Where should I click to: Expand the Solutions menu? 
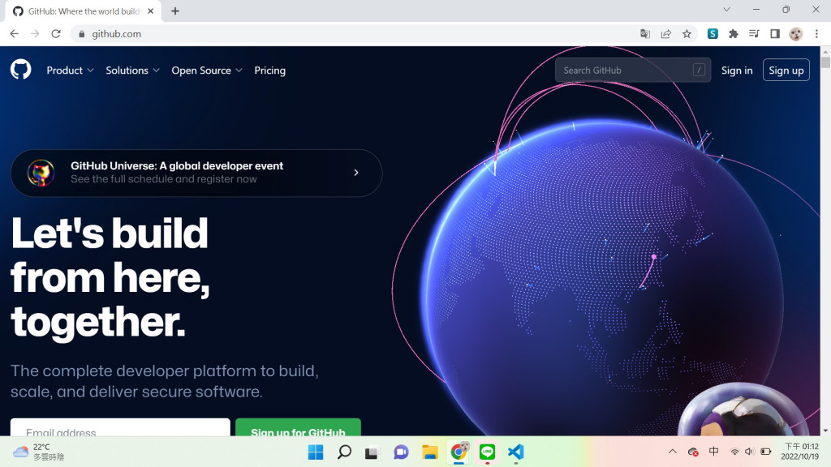pyautogui.click(x=132, y=71)
